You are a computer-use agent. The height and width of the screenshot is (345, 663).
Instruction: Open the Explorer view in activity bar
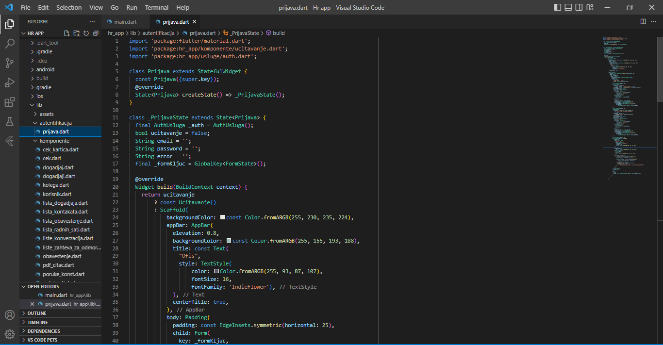10,24
